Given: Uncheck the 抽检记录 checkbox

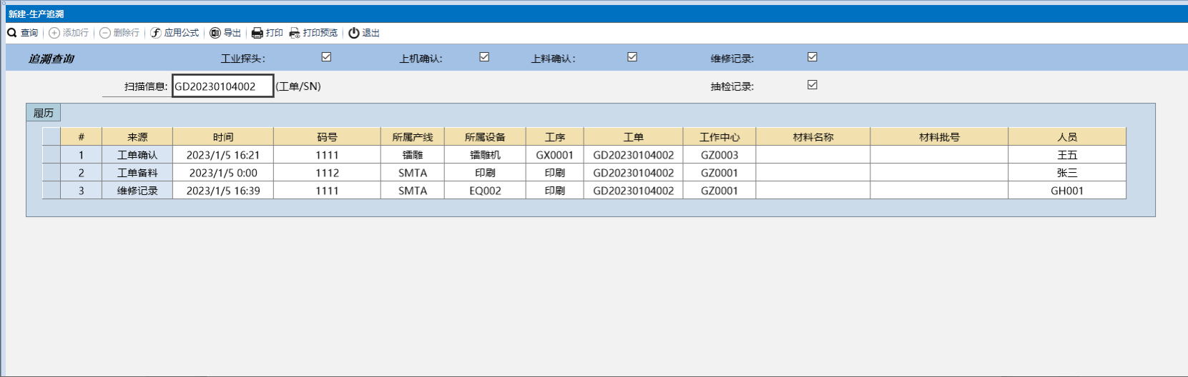Looking at the screenshot, I should coord(813,85).
